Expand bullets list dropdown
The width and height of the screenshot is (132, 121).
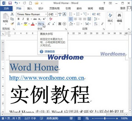tap(74, 14)
